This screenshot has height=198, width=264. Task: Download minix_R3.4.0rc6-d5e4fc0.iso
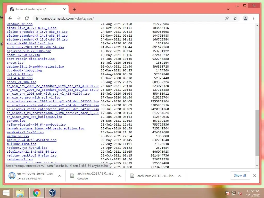(x=31, y=140)
